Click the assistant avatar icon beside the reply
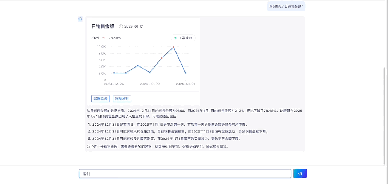The height and width of the screenshot is (186, 388). (81, 19)
